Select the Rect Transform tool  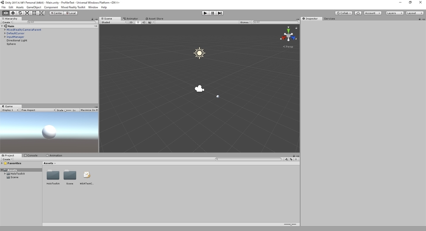pos(34,13)
